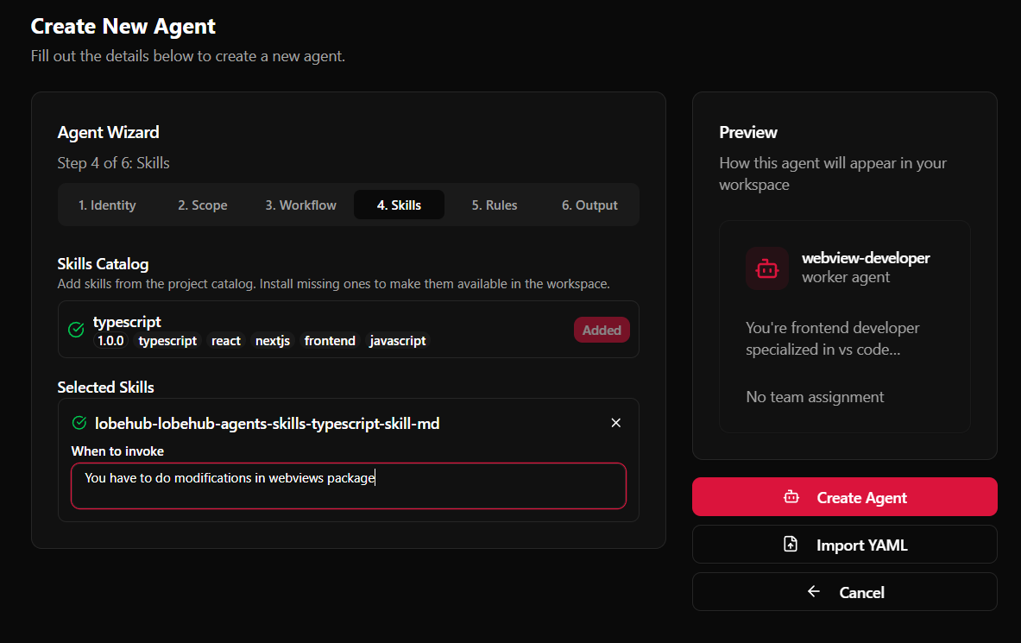Toggle the Added button for typescript skill
Screen dimensions: 1021x643
[x=602, y=330]
